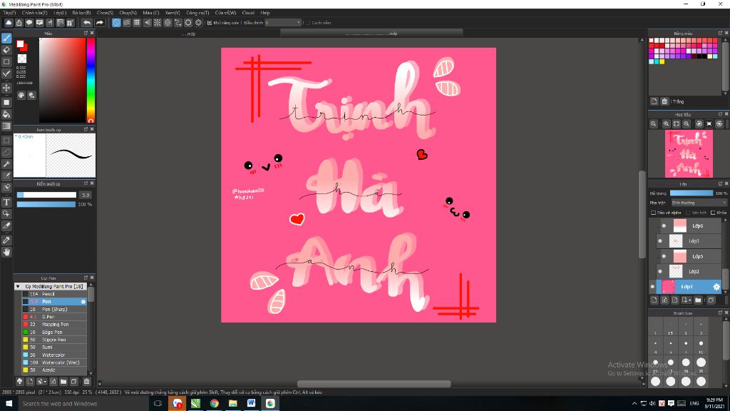This screenshot has width=730, height=411.
Task: Select the Gradient tool
Action: 6,126
